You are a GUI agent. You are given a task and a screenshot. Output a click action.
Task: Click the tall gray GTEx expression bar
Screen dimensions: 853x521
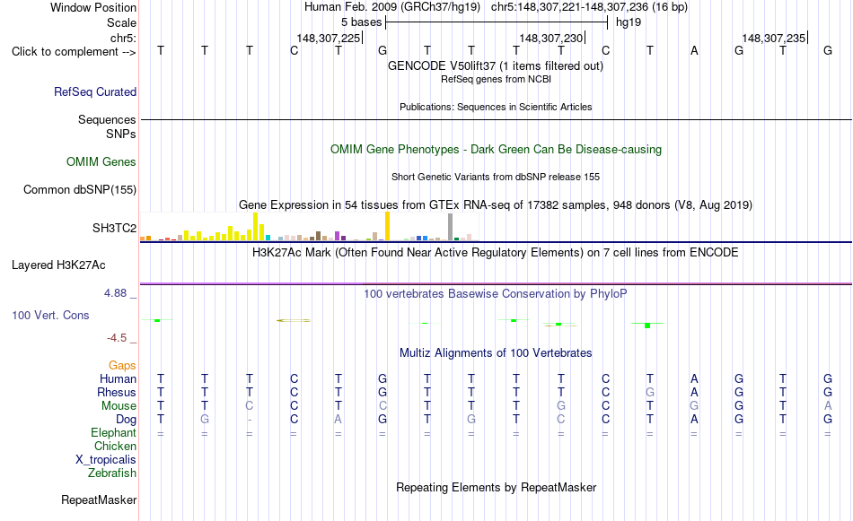coord(451,227)
